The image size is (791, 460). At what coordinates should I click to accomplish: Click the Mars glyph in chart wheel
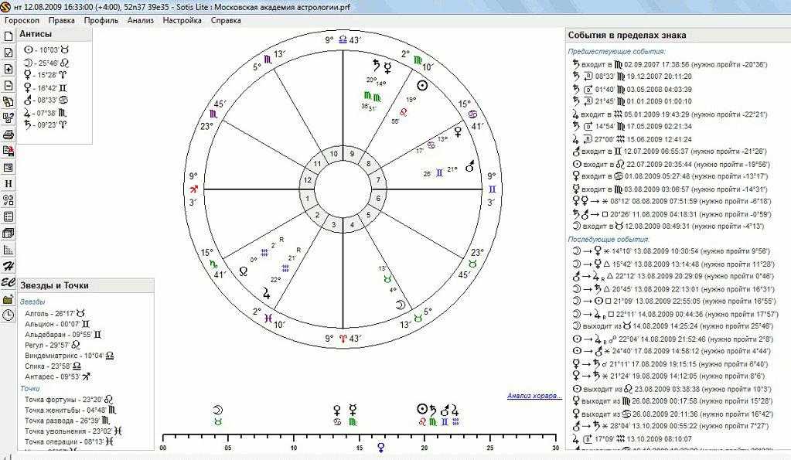coord(469,165)
